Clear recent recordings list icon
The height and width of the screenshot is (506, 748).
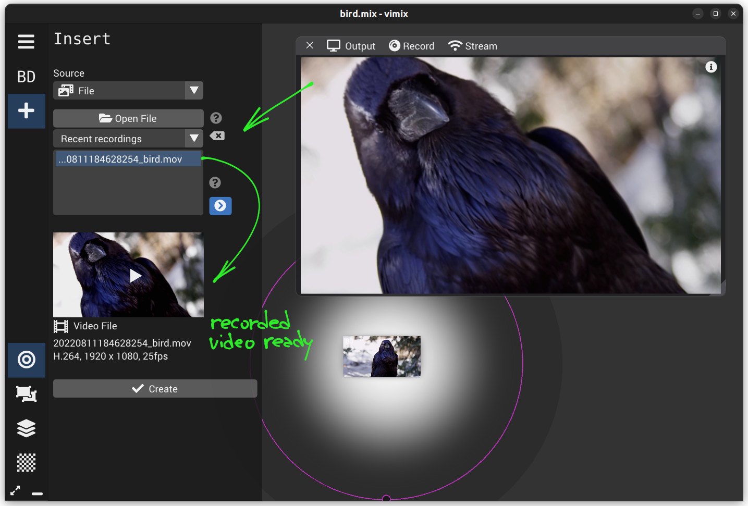tap(217, 136)
